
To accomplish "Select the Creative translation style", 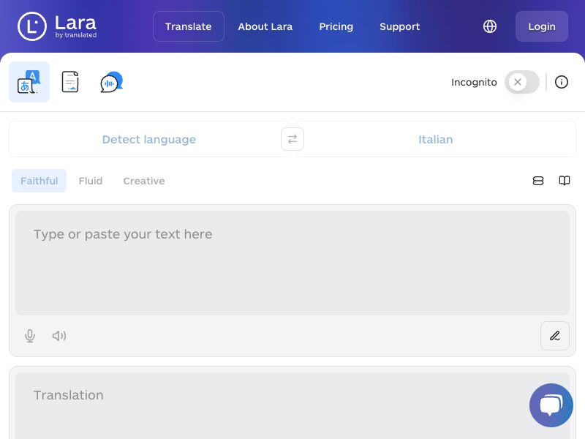I will coord(143,181).
